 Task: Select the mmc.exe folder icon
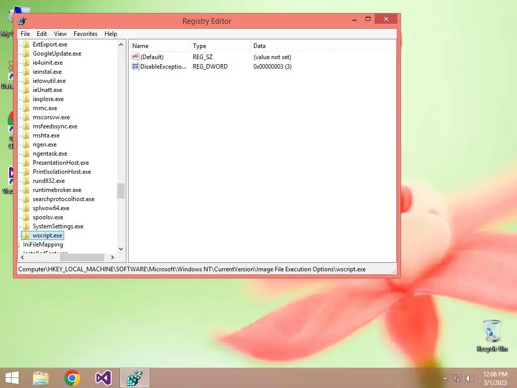pyautogui.click(x=26, y=108)
